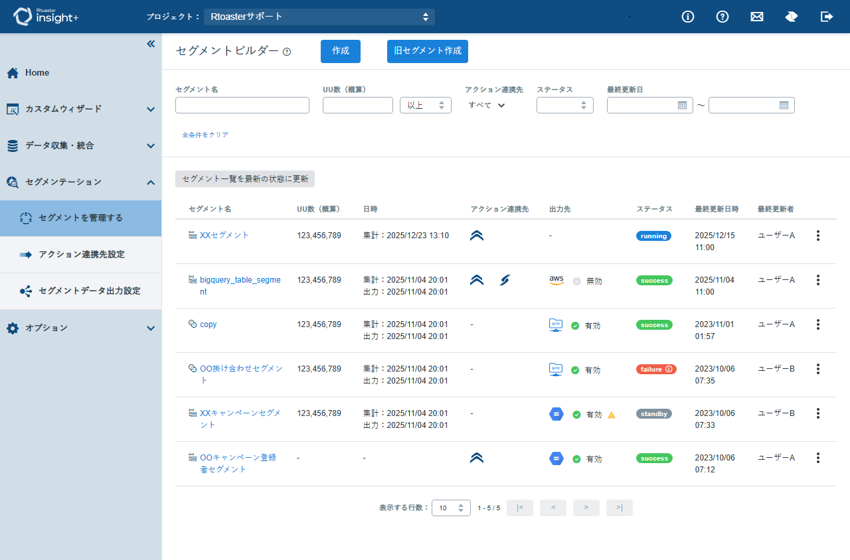850x560 pixels.
Task: Click the standby status badge
Action: click(x=654, y=414)
